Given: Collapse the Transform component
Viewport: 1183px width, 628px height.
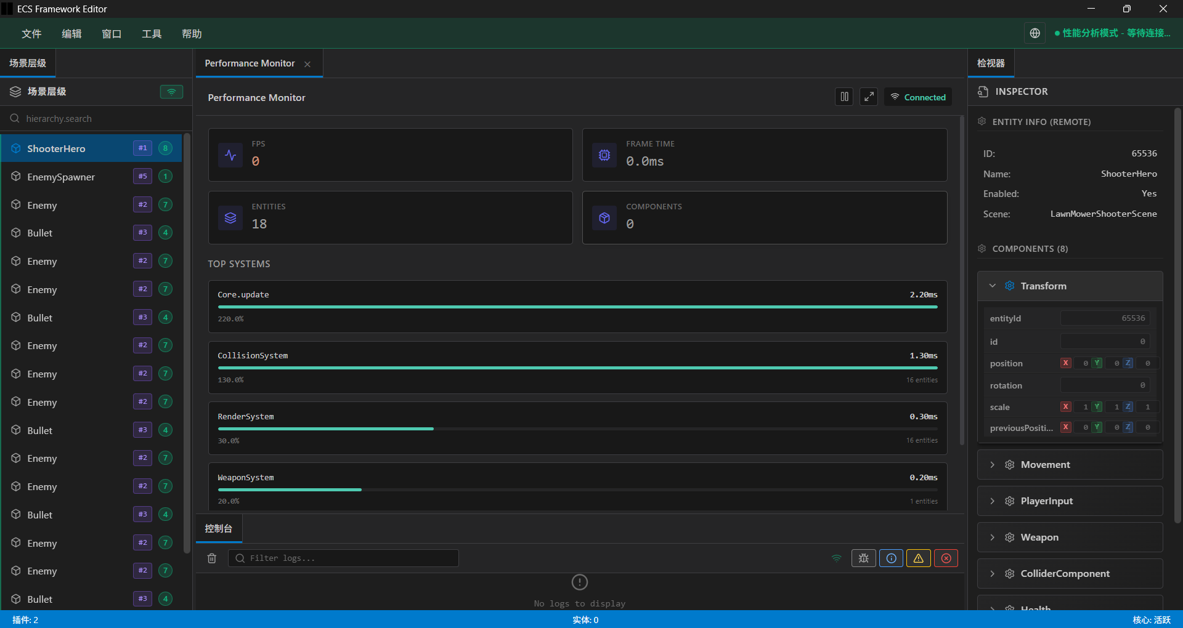Looking at the screenshot, I should [x=992, y=285].
